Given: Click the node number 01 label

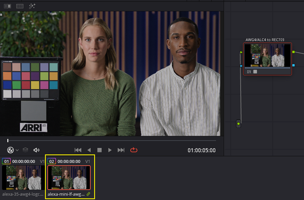Looking at the screenshot, I should pyautogui.click(x=249, y=72).
